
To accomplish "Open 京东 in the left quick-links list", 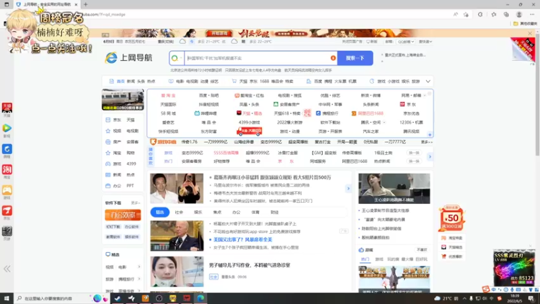I will 117,120.
